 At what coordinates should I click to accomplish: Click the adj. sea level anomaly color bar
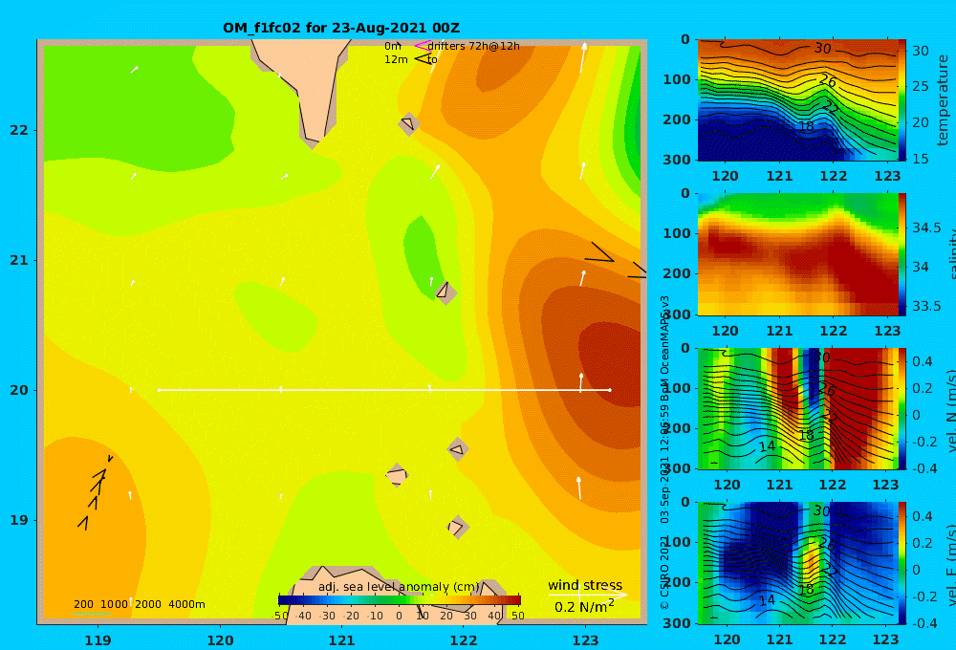coord(400,600)
